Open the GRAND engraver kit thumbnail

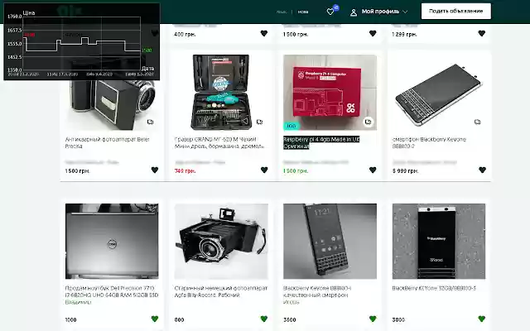pos(221,92)
